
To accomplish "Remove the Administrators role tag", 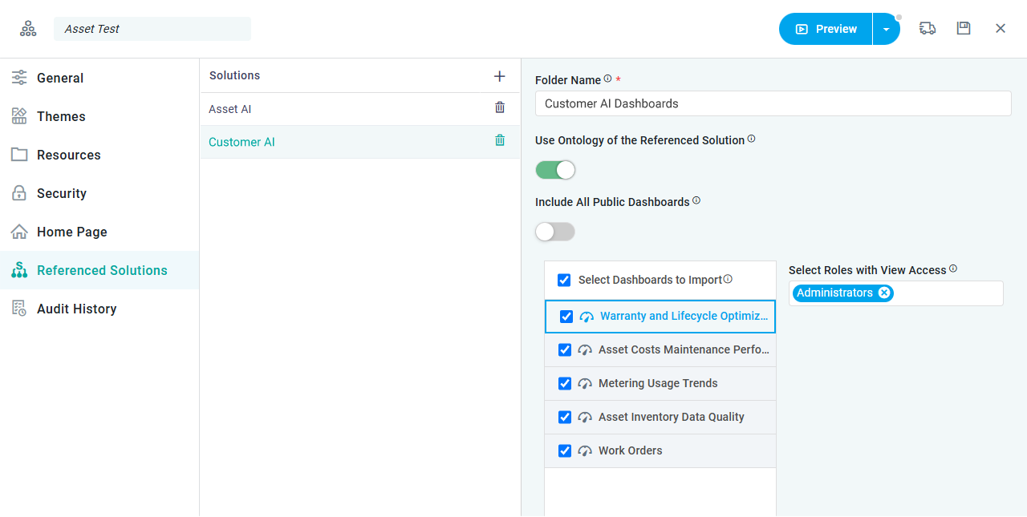I will (x=884, y=293).
